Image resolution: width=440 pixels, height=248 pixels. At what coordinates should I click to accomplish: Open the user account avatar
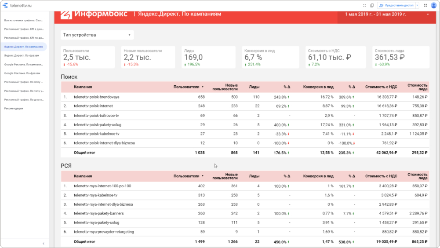click(433, 5)
